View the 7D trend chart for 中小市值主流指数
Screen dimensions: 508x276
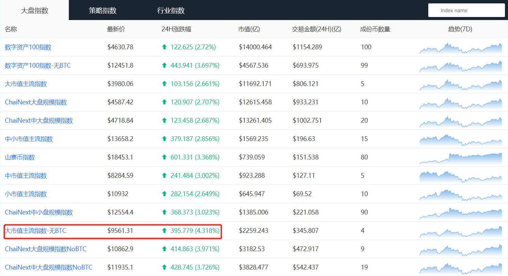461,140
